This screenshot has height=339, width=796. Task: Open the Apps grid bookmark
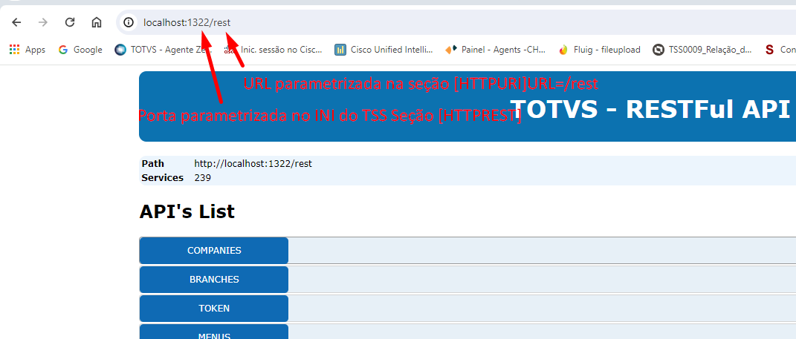tap(27, 50)
